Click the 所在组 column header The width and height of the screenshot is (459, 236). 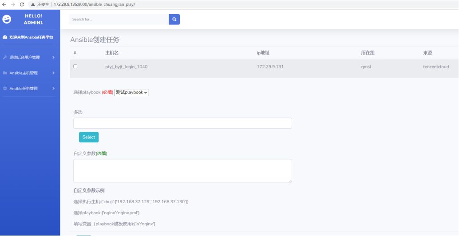[x=368, y=53]
